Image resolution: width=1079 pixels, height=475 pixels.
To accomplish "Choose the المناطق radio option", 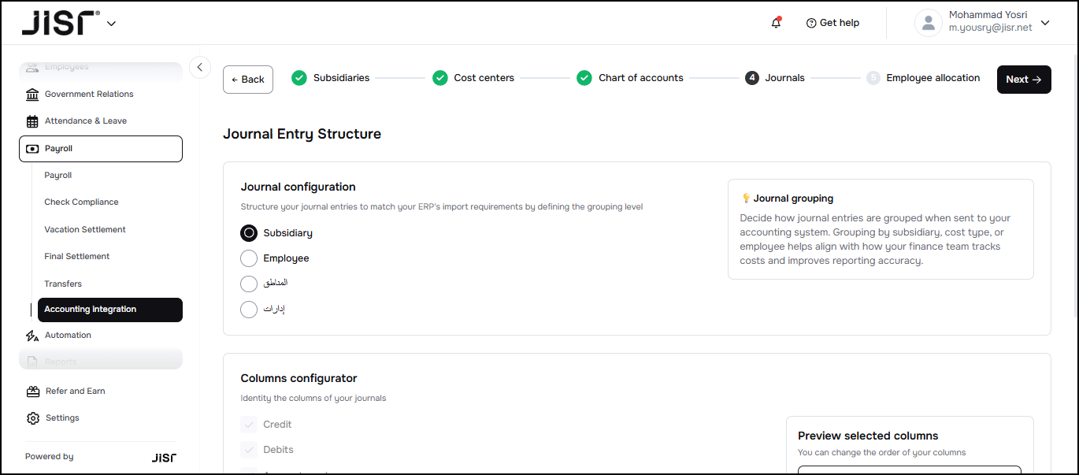I will point(249,284).
